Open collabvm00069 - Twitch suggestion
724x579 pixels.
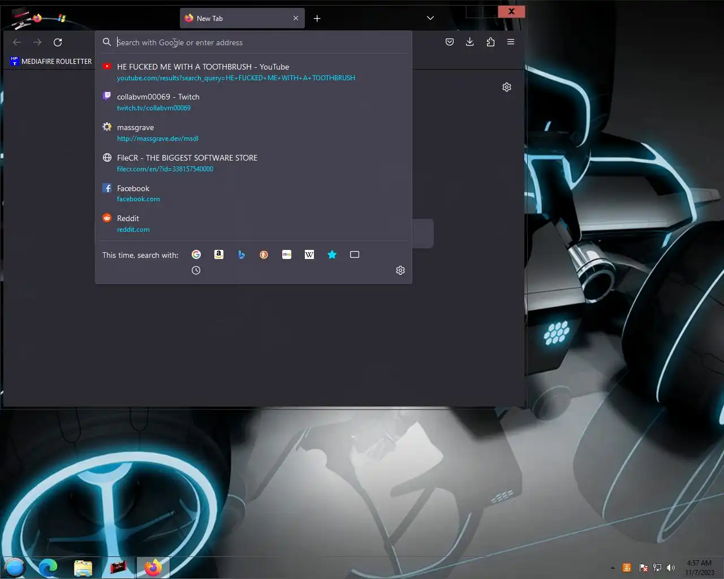[253, 102]
